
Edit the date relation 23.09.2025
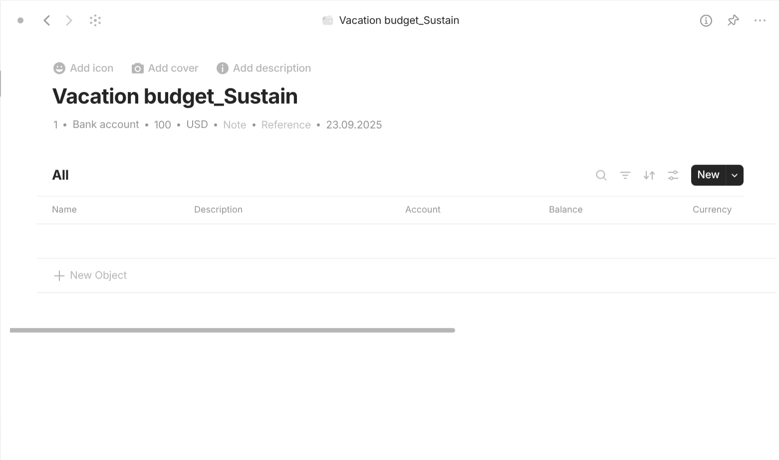pos(354,125)
